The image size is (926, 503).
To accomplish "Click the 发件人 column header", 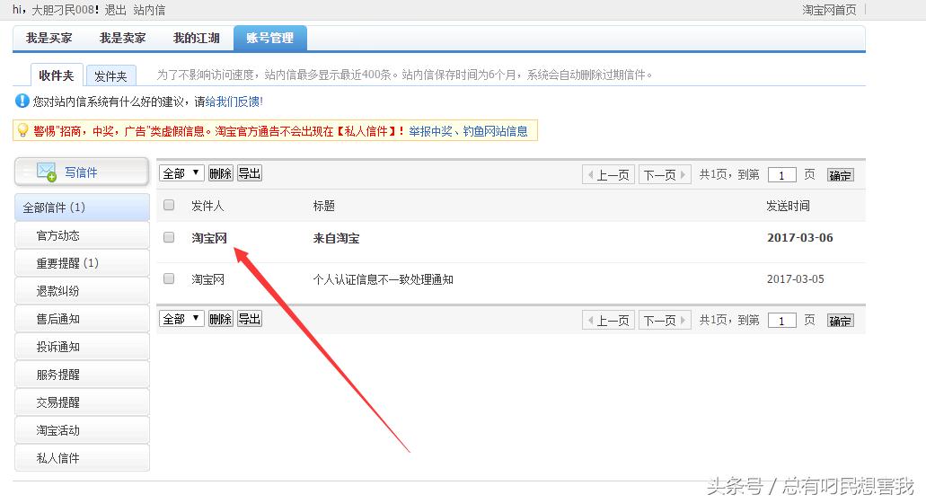I will pos(207,206).
